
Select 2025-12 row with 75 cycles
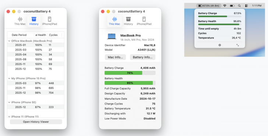36,69
